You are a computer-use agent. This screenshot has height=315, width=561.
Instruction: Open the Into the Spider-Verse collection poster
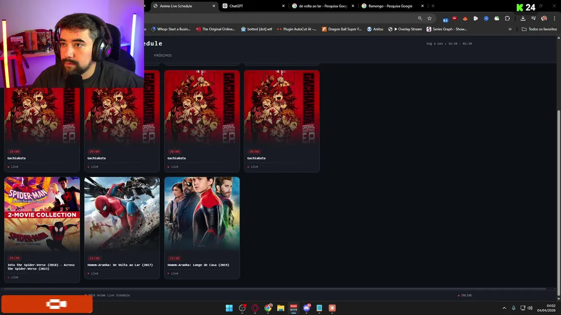coord(42,213)
